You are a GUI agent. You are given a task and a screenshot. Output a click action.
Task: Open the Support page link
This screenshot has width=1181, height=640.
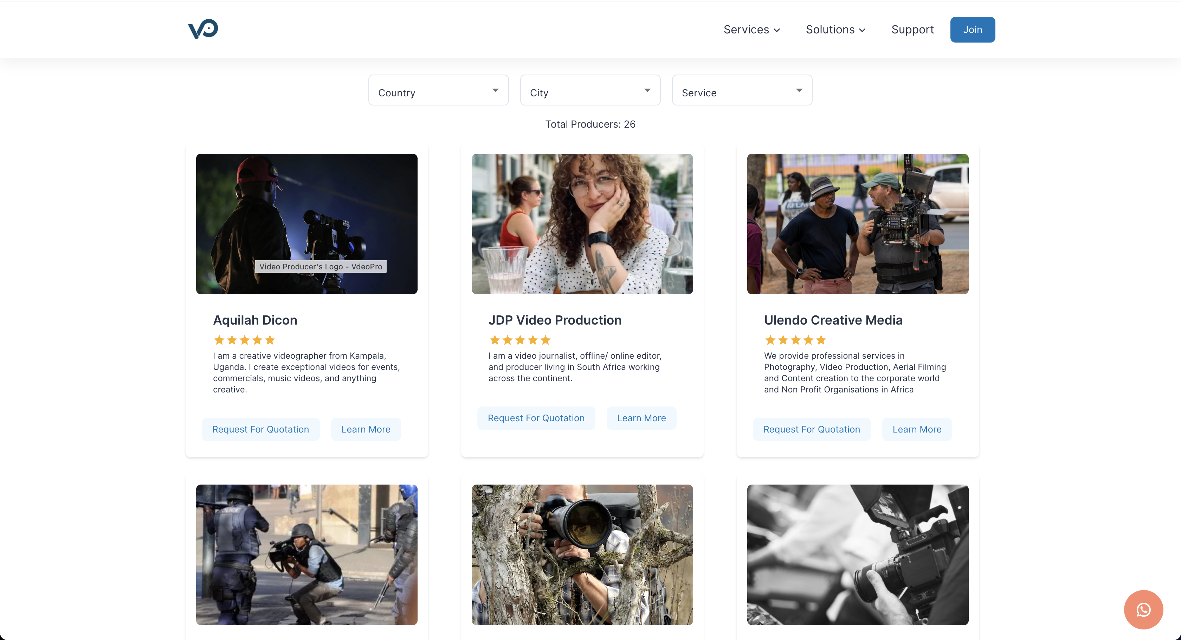pos(912,29)
